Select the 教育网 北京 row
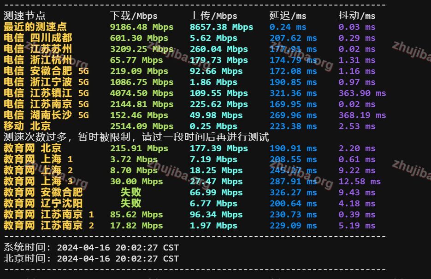The height and width of the screenshot is (279, 431). (x=32, y=148)
